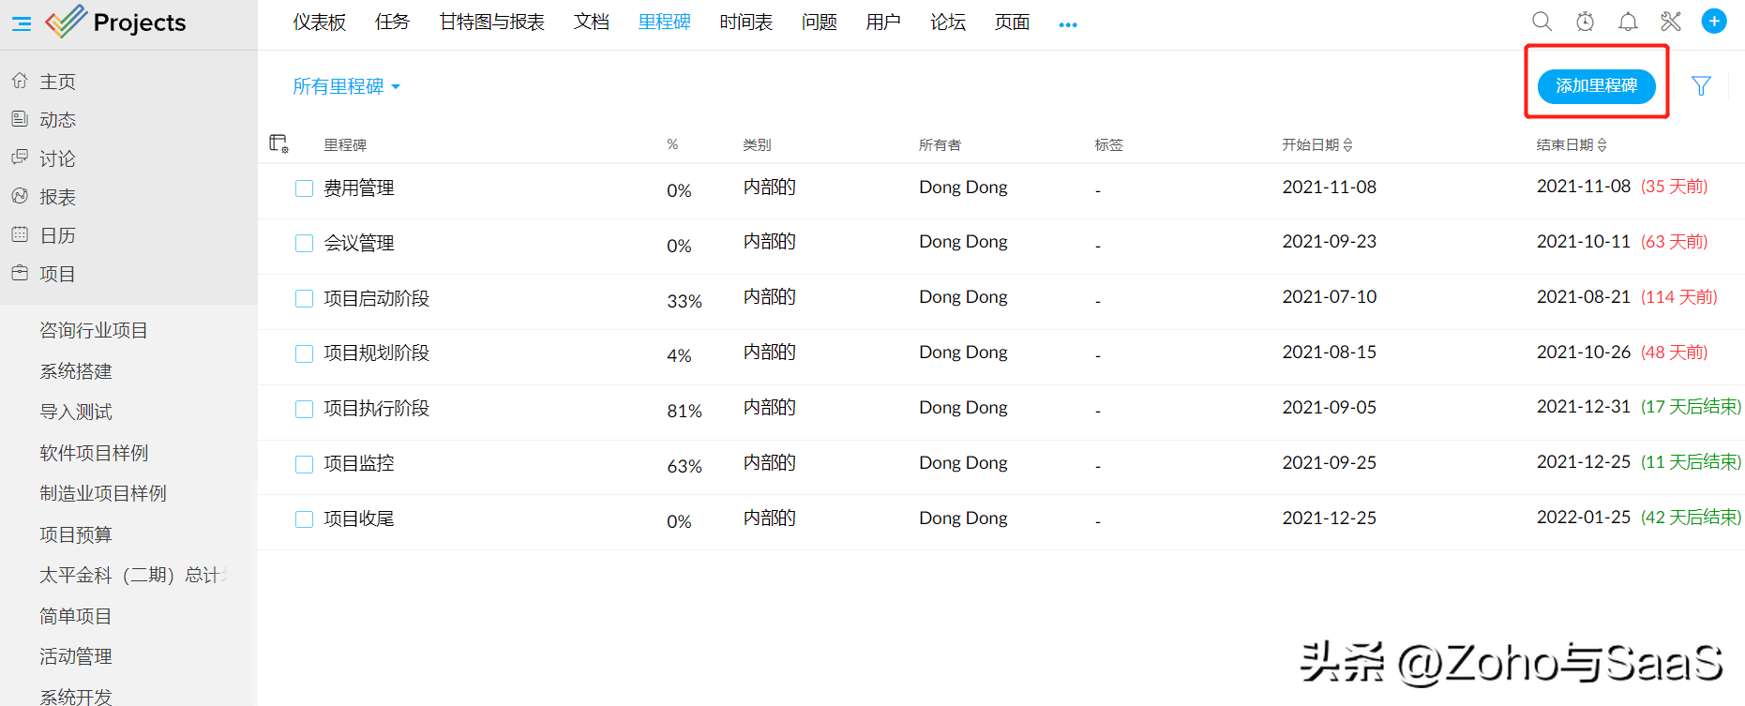Check the 项目规划阶段 milestone checkbox

[304, 354]
